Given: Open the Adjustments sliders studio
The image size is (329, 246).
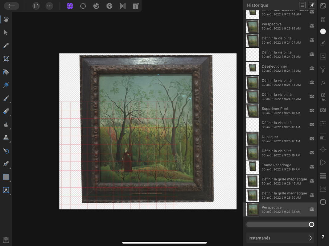Looking at the screenshot, I should tap(323, 123).
